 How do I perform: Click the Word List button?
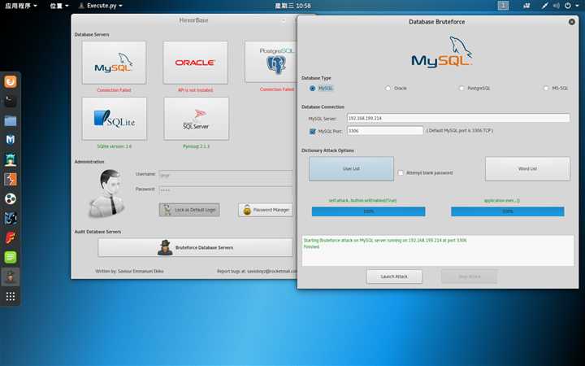(527, 169)
